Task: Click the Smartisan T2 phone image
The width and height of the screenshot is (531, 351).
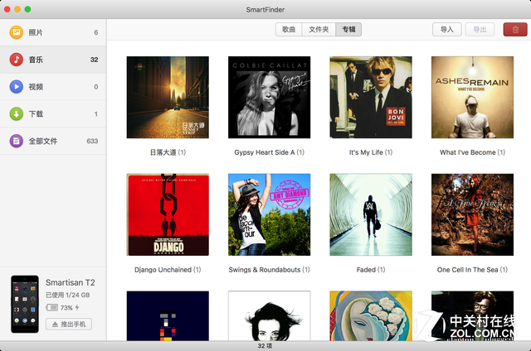Action: (x=25, y=303)
